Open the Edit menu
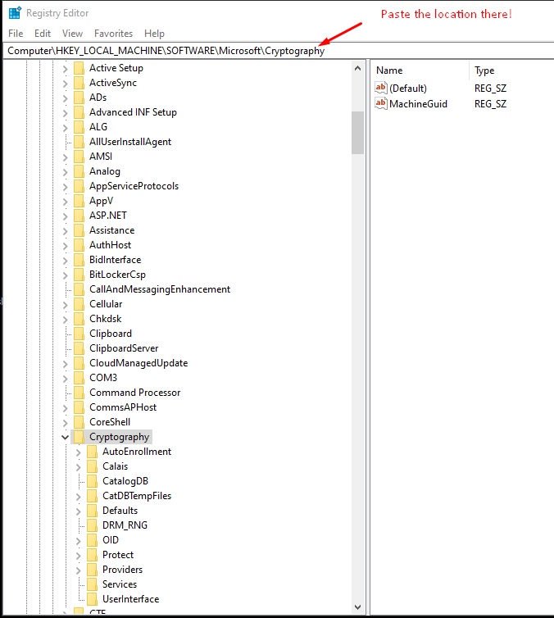 tap(43, 34)
